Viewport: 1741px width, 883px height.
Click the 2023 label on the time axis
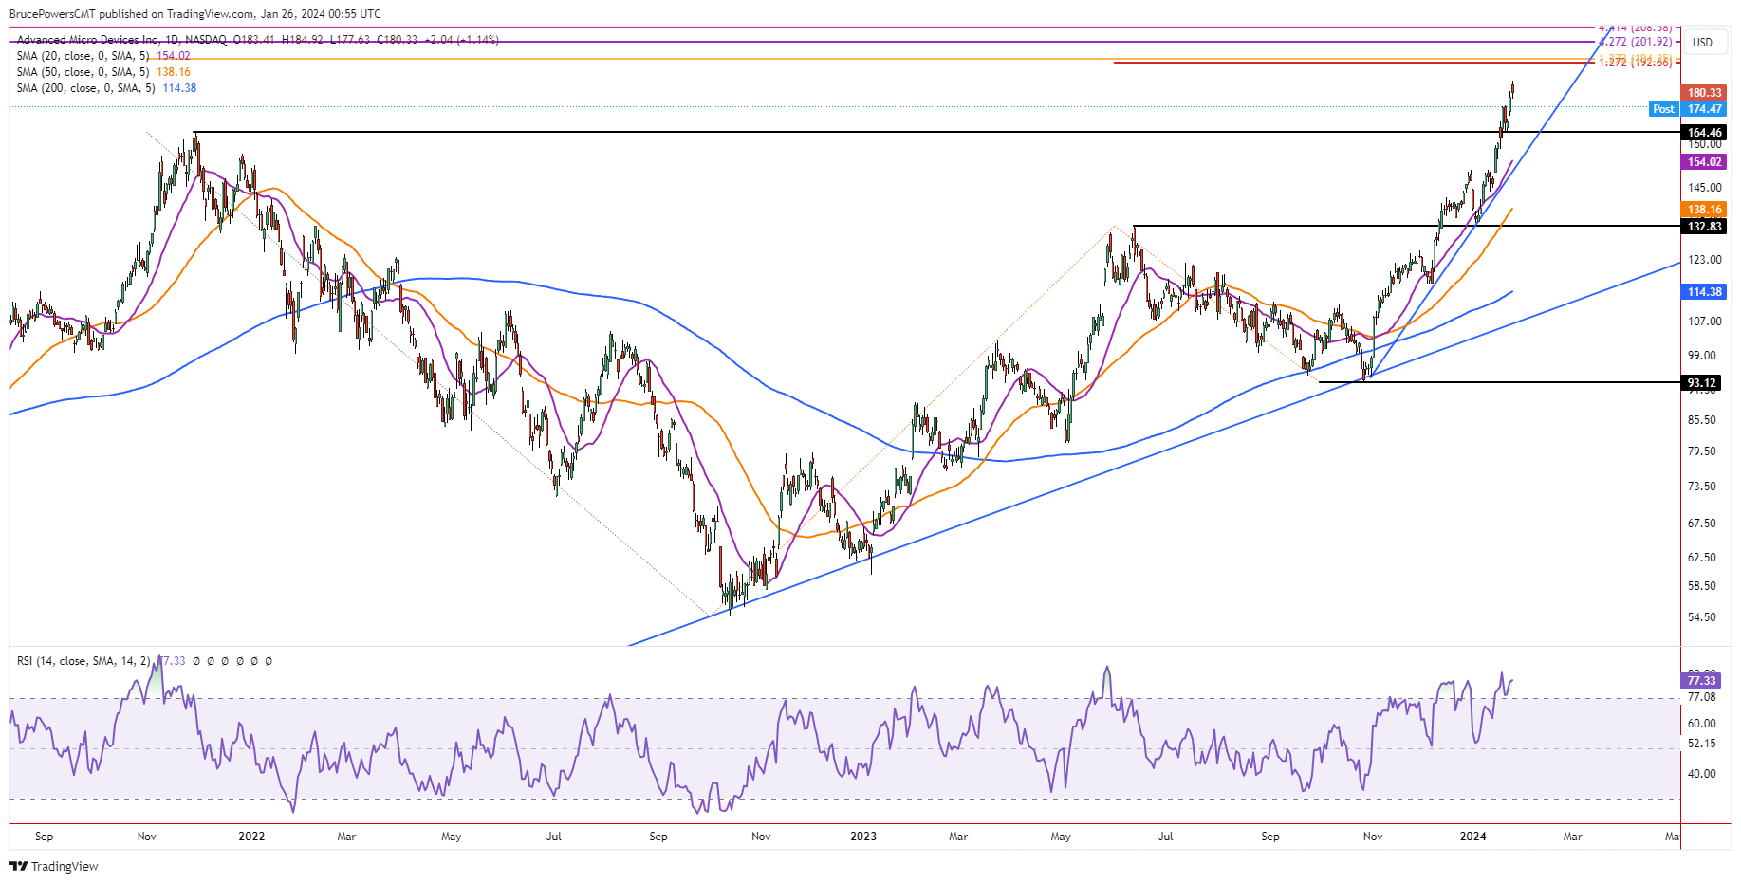(863, 837)
